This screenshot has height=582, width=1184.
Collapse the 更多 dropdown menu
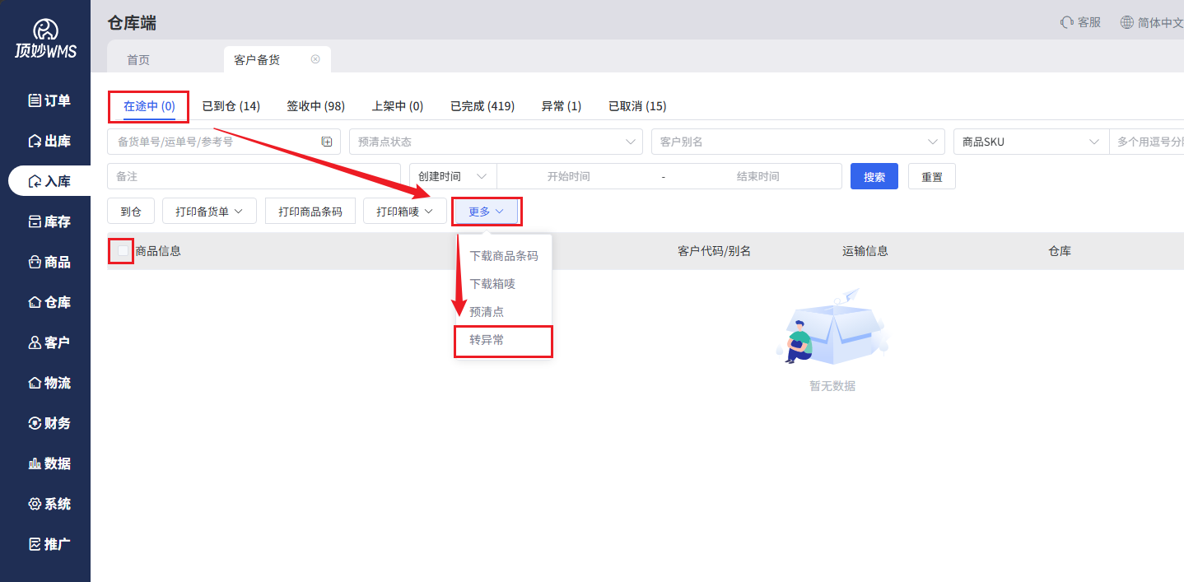(486, 212)
